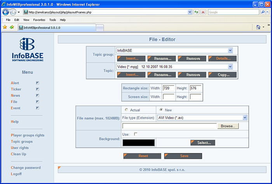
Task: Click the Event menu arrow icon
Action: [37, 108]
